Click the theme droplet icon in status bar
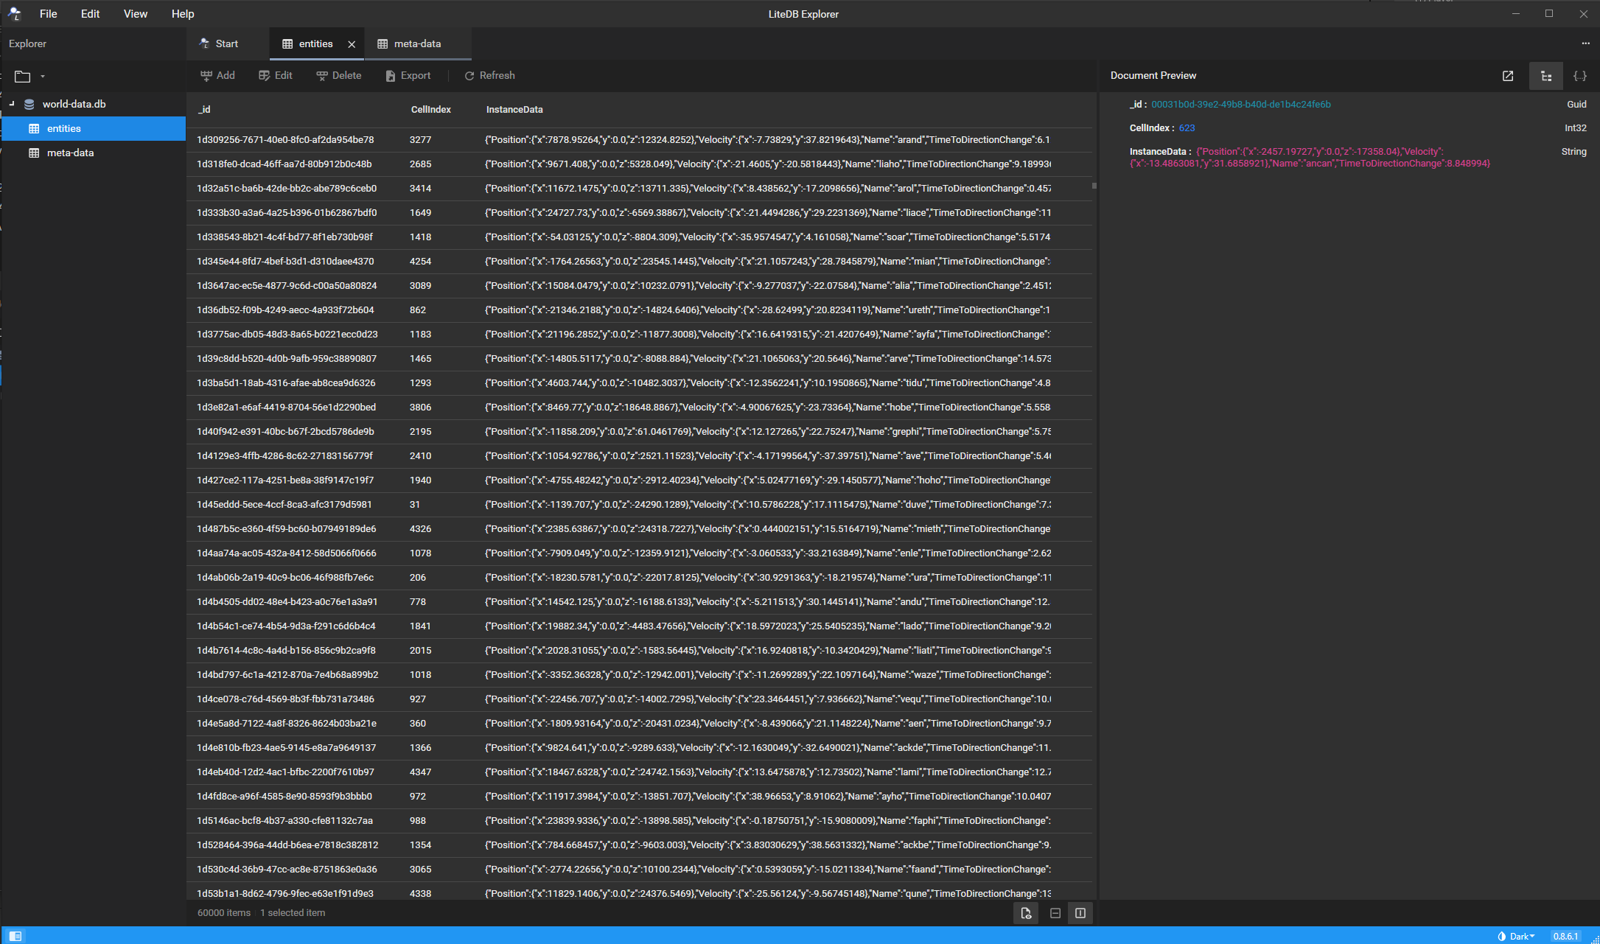Screen dimensions: 1600x944 pyautogui.click(x=1502, y=936)
